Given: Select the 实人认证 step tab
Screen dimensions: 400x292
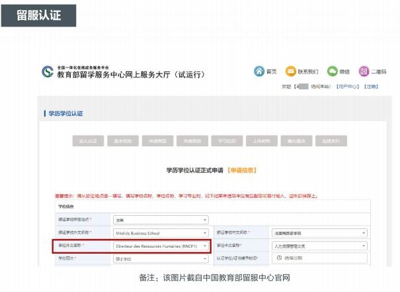Looking at the screenshot, I should tap(88, 141).
